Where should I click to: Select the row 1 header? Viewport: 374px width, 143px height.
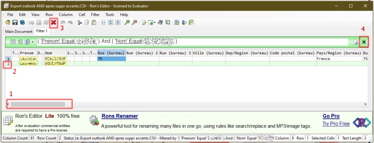[9, 59]
